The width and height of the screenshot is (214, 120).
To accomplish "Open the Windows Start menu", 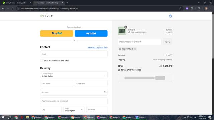I will 3,117.
